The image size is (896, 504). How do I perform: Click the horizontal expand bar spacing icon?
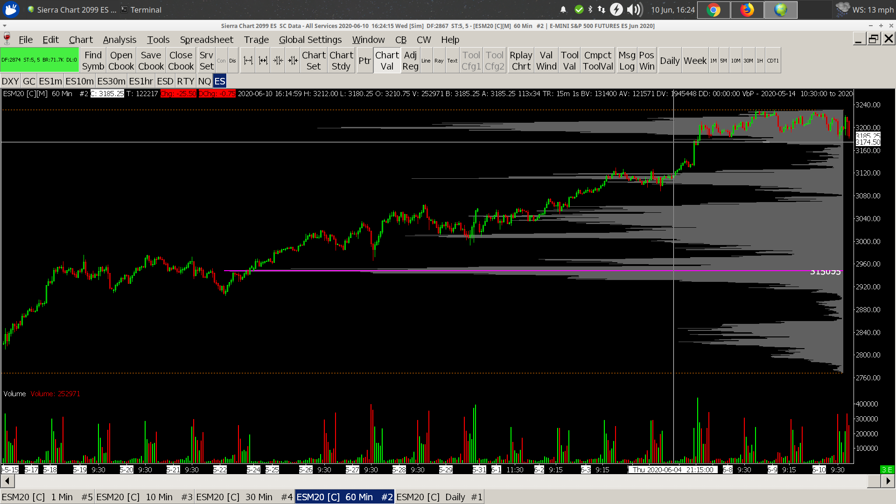pos(248,61)
